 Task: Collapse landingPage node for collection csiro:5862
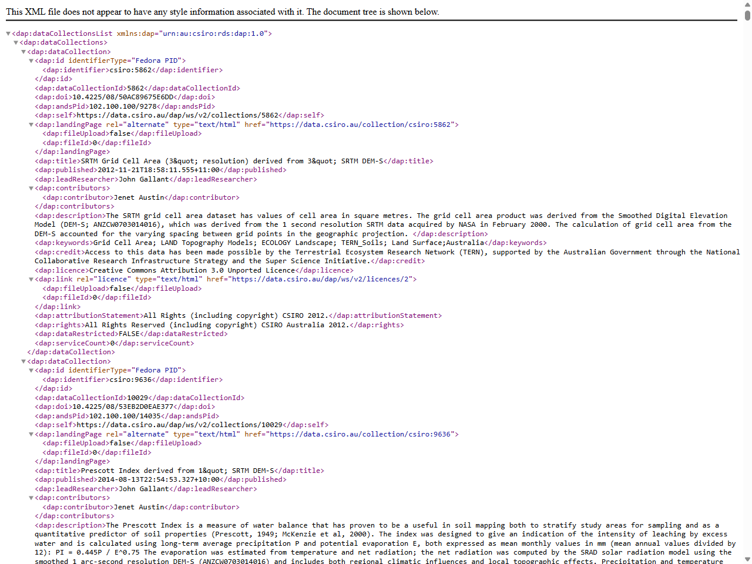click(31, 125)
